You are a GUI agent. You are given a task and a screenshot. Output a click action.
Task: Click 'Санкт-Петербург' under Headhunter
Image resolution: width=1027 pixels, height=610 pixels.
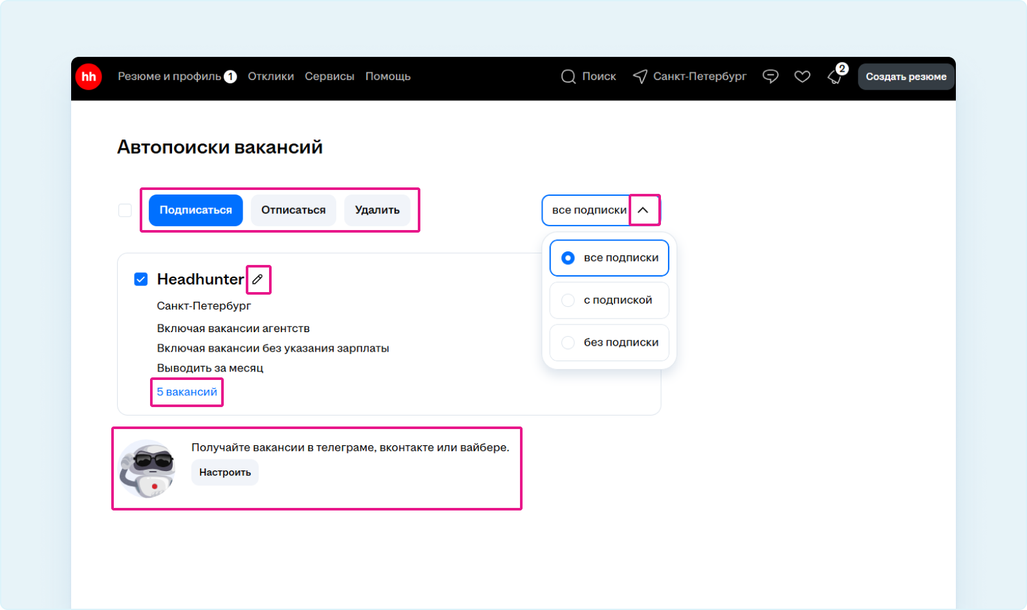tap(204, 306)
